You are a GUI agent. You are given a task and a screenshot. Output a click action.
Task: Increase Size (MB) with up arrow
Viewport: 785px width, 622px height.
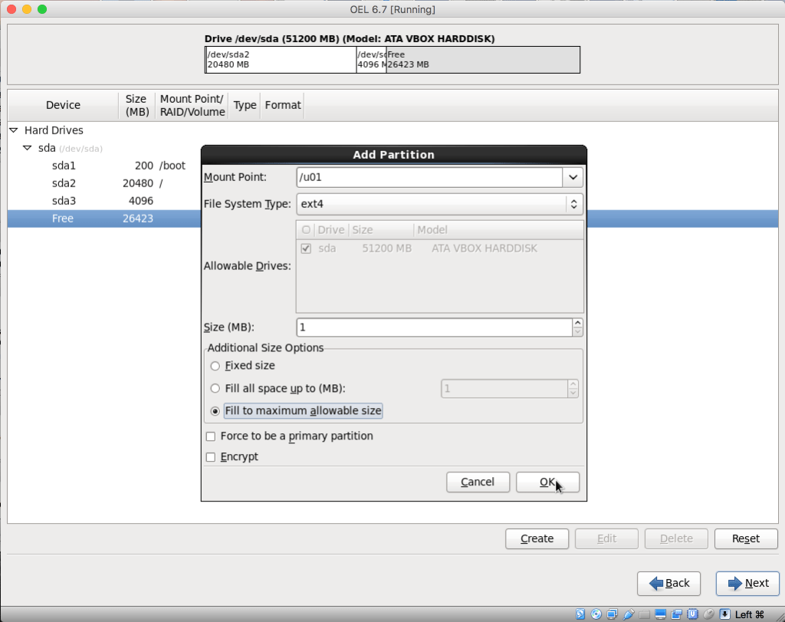(x=578, y=323)
